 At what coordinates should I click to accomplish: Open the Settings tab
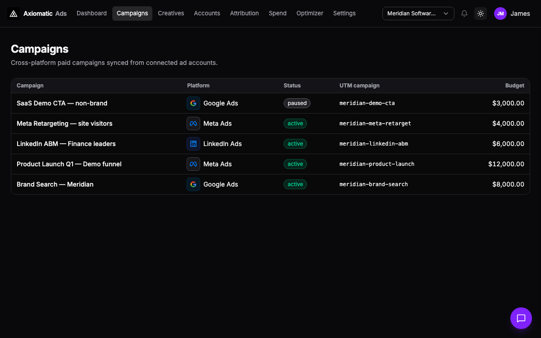(344, 14)
